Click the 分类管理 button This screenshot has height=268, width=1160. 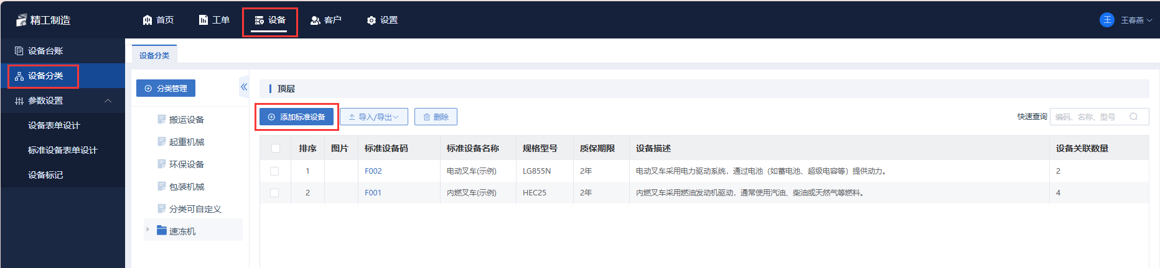click(166, 88)
